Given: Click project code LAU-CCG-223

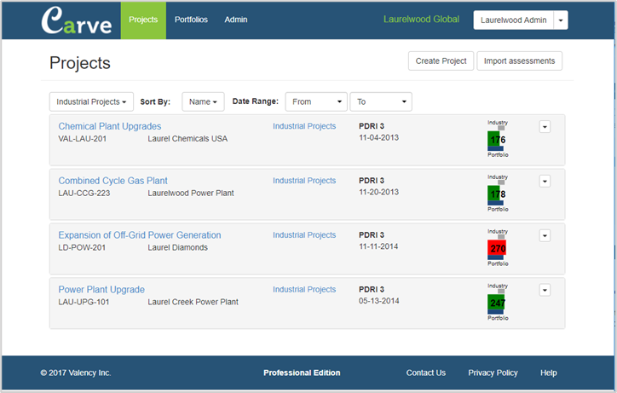Looking at the screenshot, I should pyautogui.click(x=84, y=193).
